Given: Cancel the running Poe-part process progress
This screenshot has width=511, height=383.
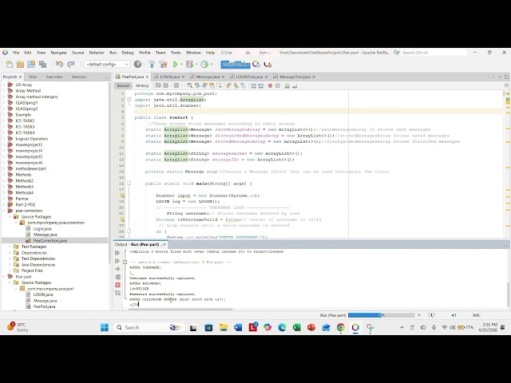Looking at the screenshot, I should point(419,315).
